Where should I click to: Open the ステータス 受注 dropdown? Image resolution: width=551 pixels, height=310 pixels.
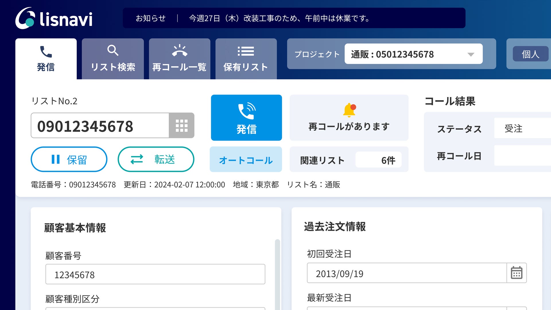[x=522, y=128]
